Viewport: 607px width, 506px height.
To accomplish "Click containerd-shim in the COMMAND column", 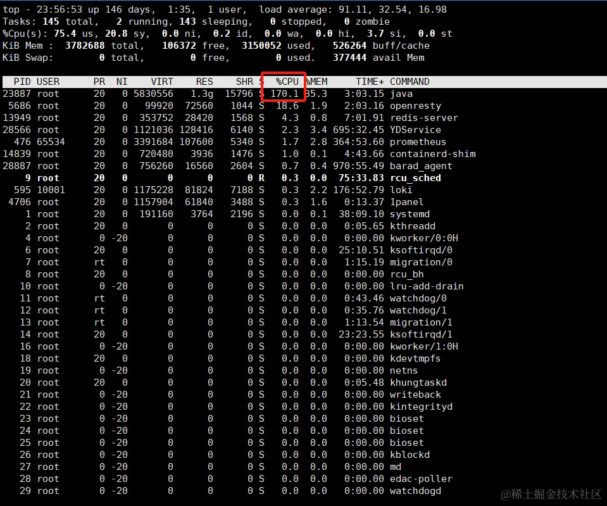I will [432, 154].
